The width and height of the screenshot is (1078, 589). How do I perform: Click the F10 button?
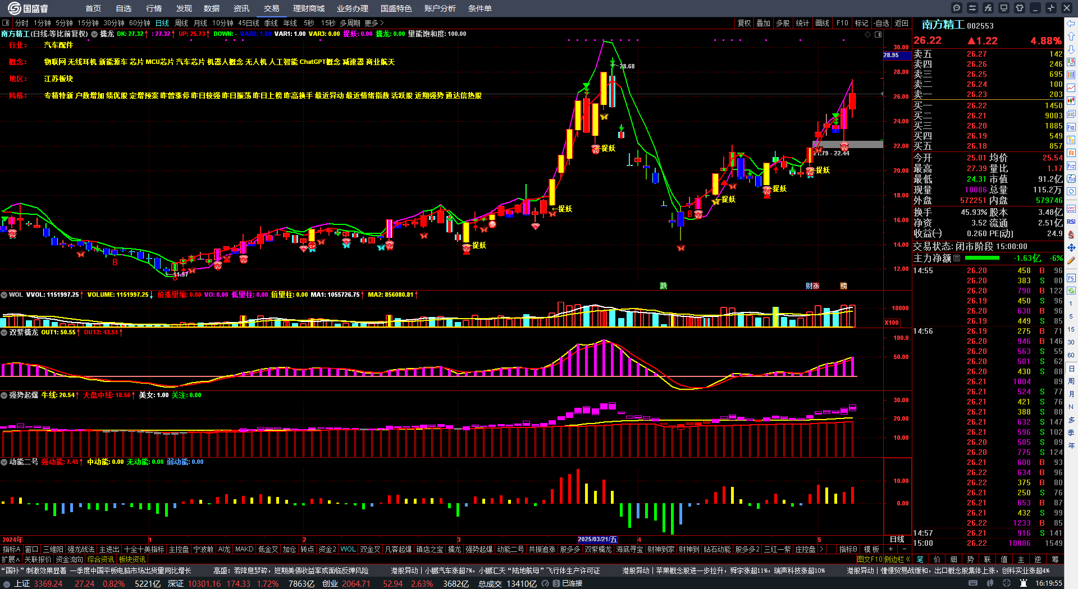[842, 23]
